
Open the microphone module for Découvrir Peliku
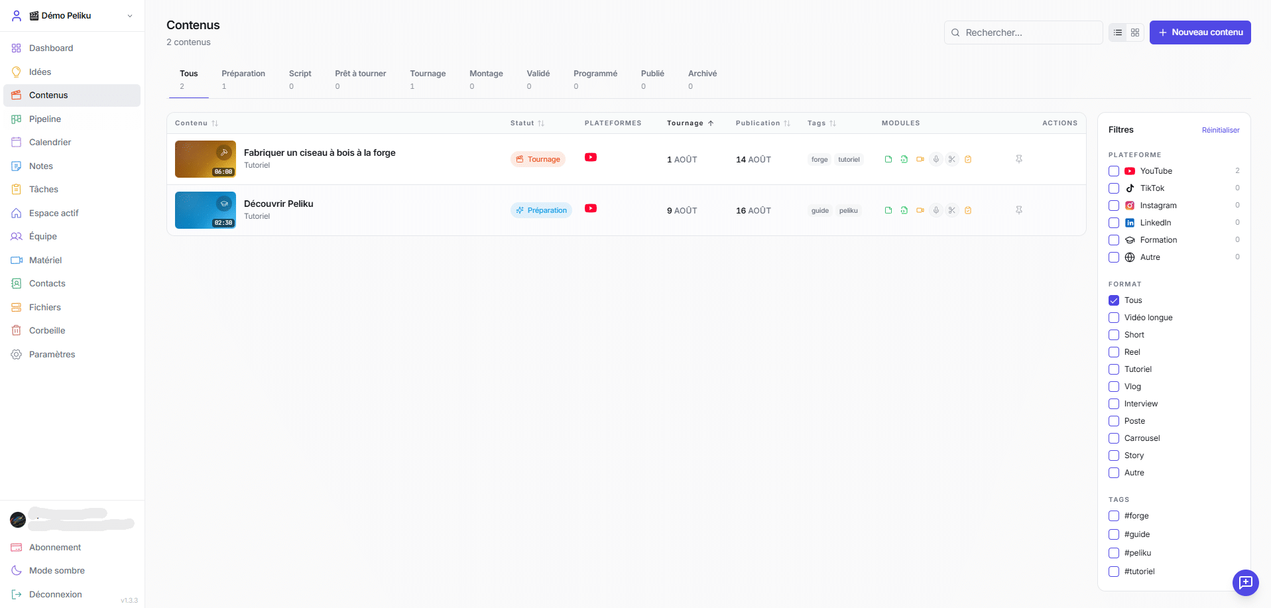pos(936,210)
